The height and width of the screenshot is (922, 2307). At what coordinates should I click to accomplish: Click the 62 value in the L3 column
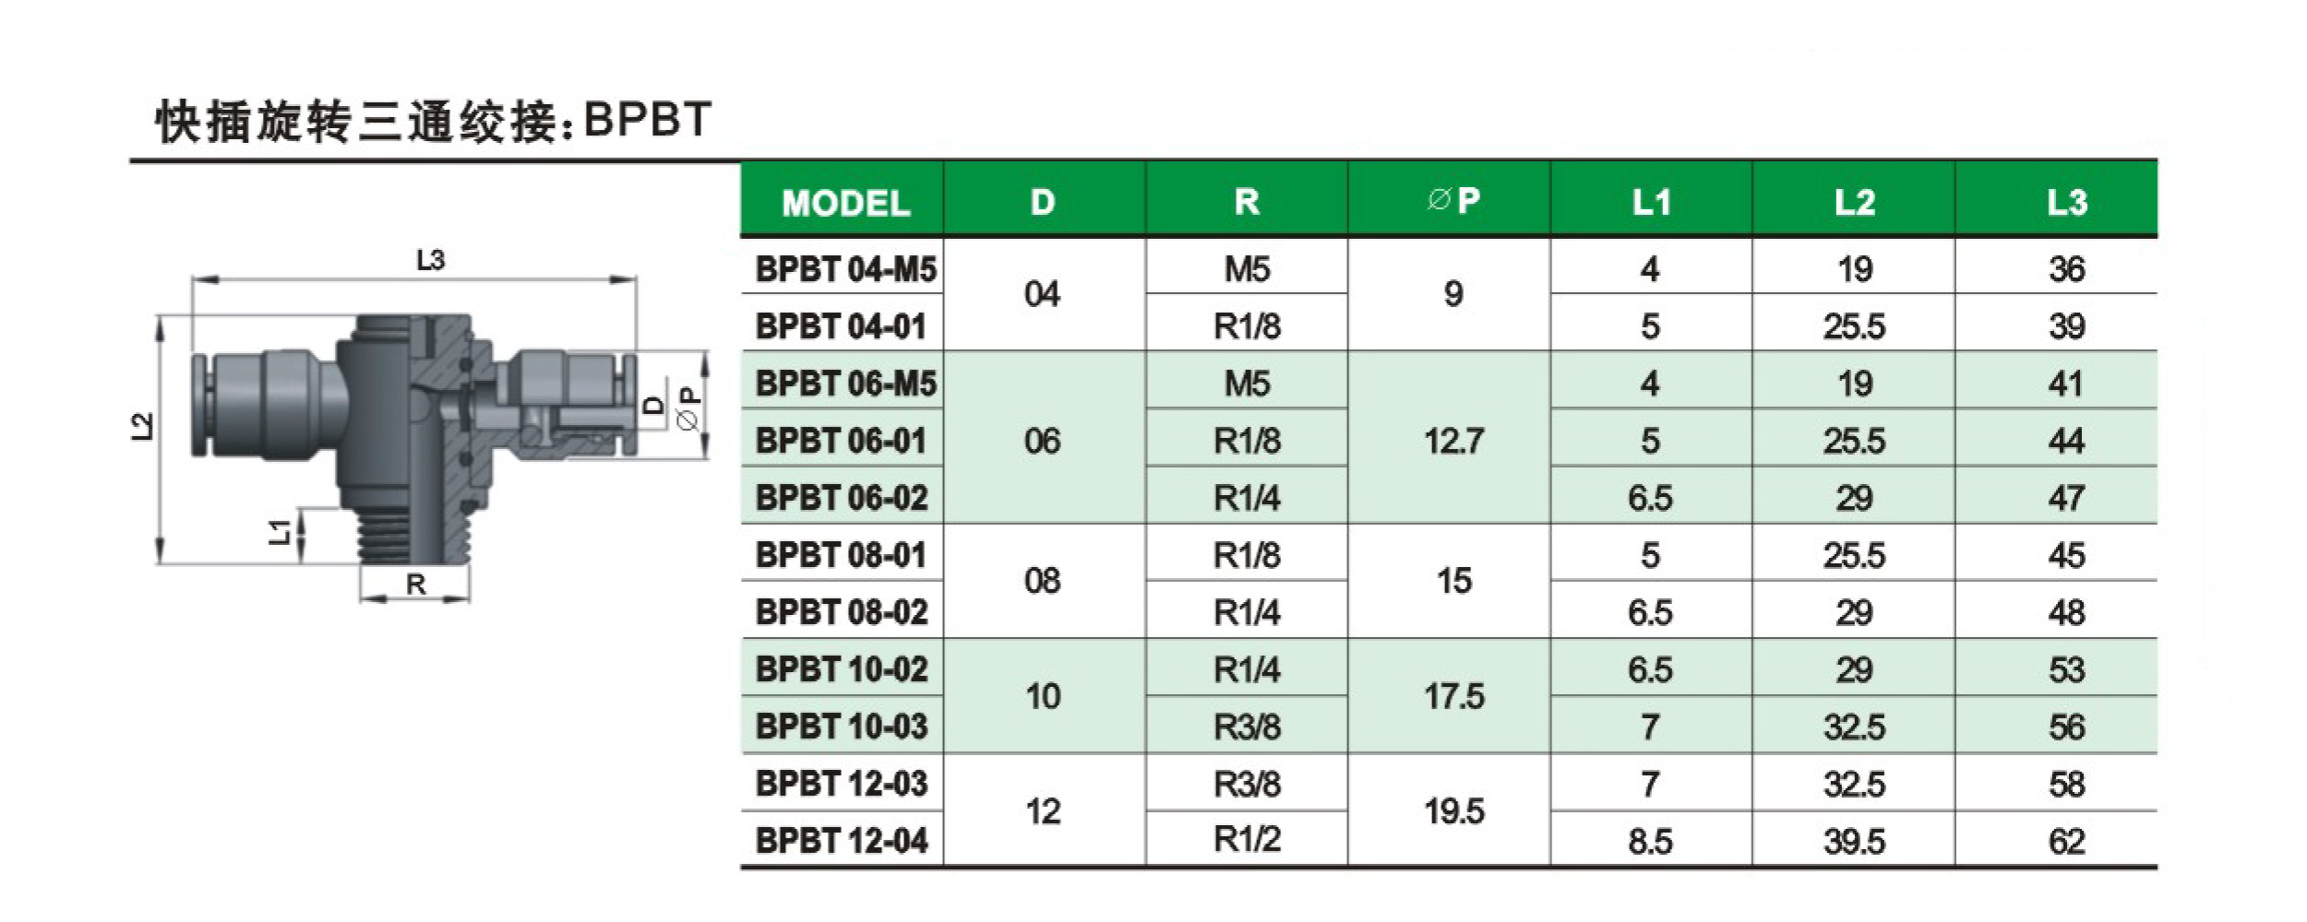(x=2065, y=841)
